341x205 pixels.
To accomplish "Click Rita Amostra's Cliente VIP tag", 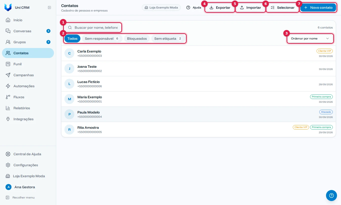I will [301, 127].
